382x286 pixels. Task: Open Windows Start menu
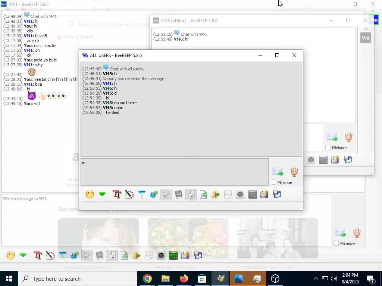(x=9, y=279)
